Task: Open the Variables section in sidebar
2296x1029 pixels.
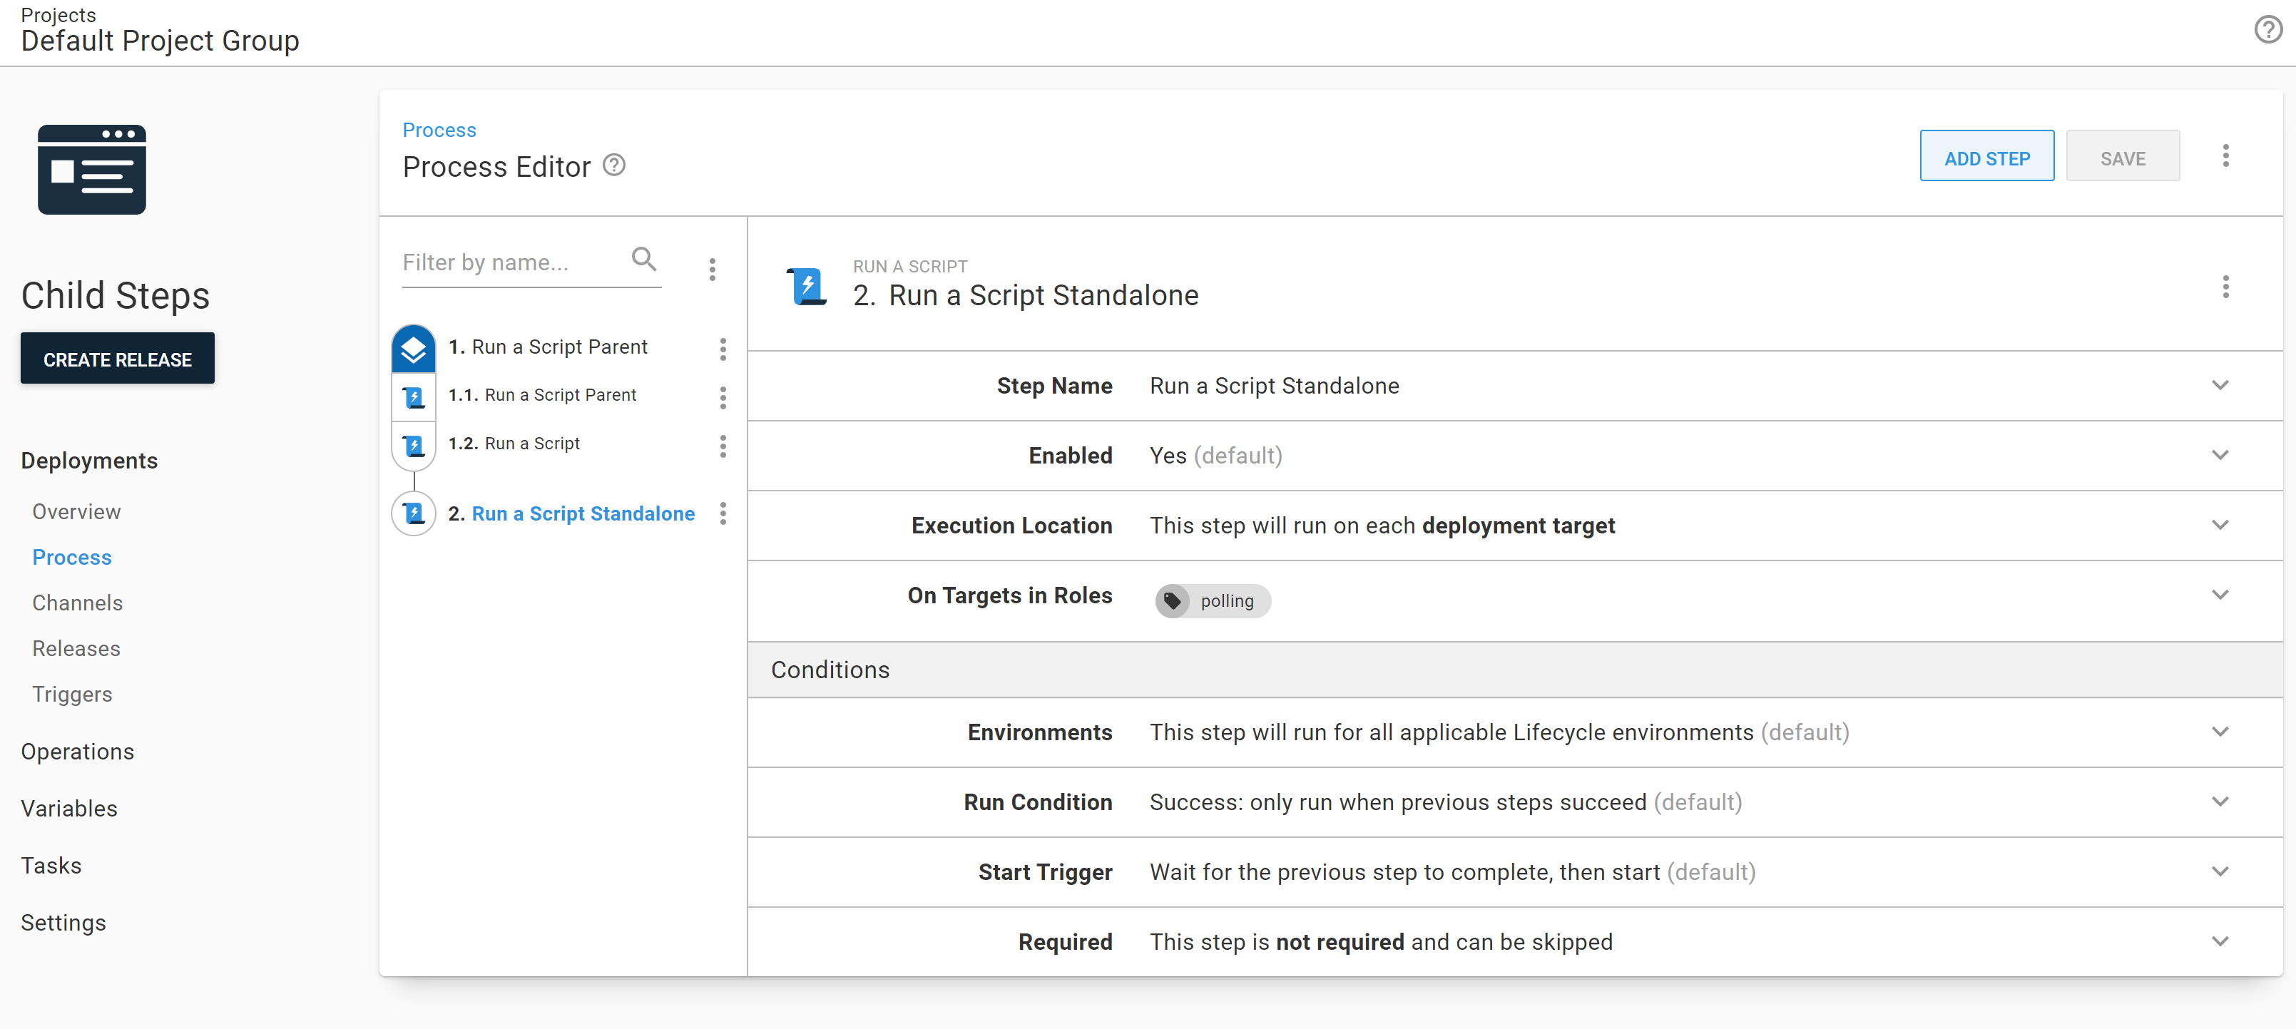Action: coord(69,809)
